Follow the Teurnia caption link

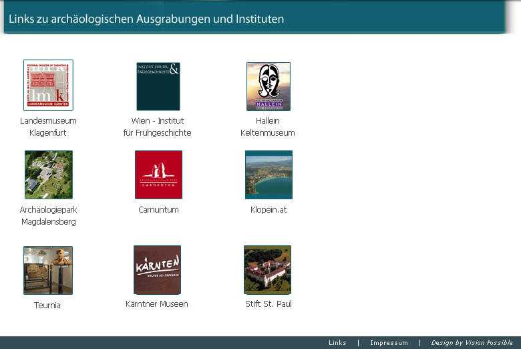(x=47, y=305)
